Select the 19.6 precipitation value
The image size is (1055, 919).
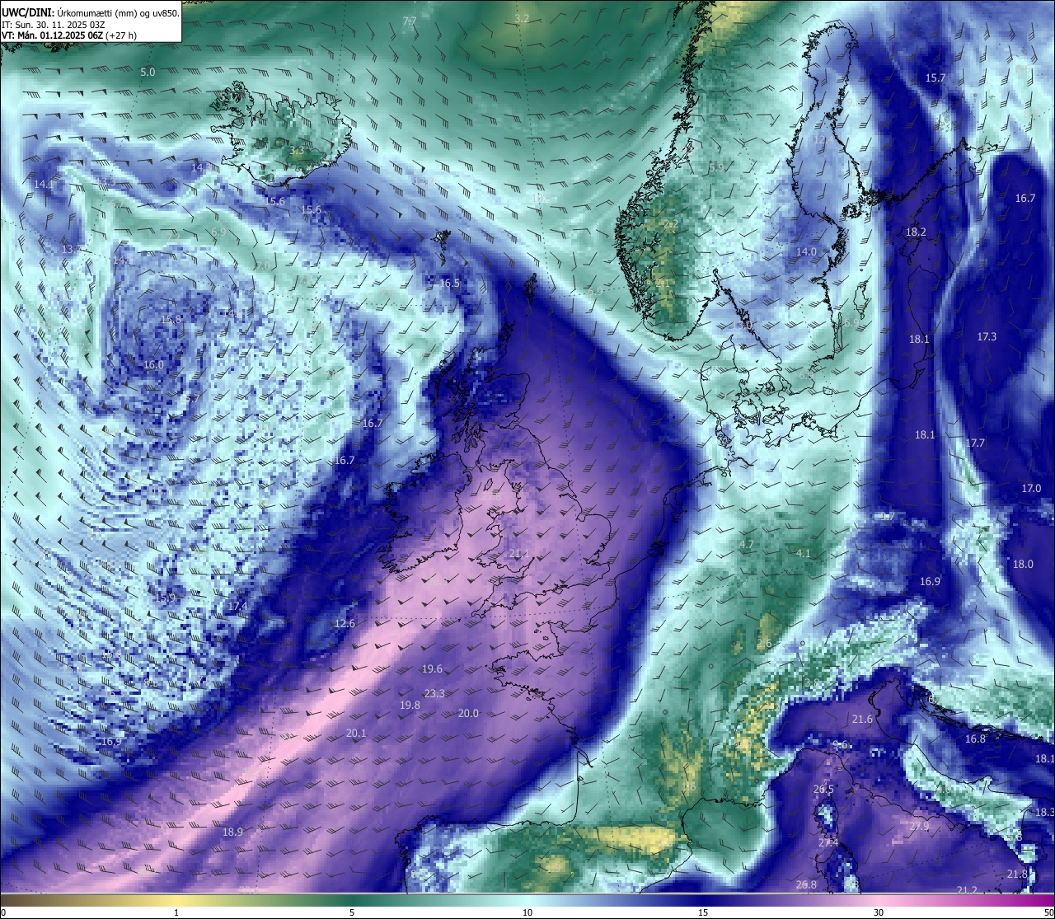pos(432,669)
